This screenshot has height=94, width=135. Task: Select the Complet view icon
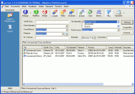click(55, 12)
